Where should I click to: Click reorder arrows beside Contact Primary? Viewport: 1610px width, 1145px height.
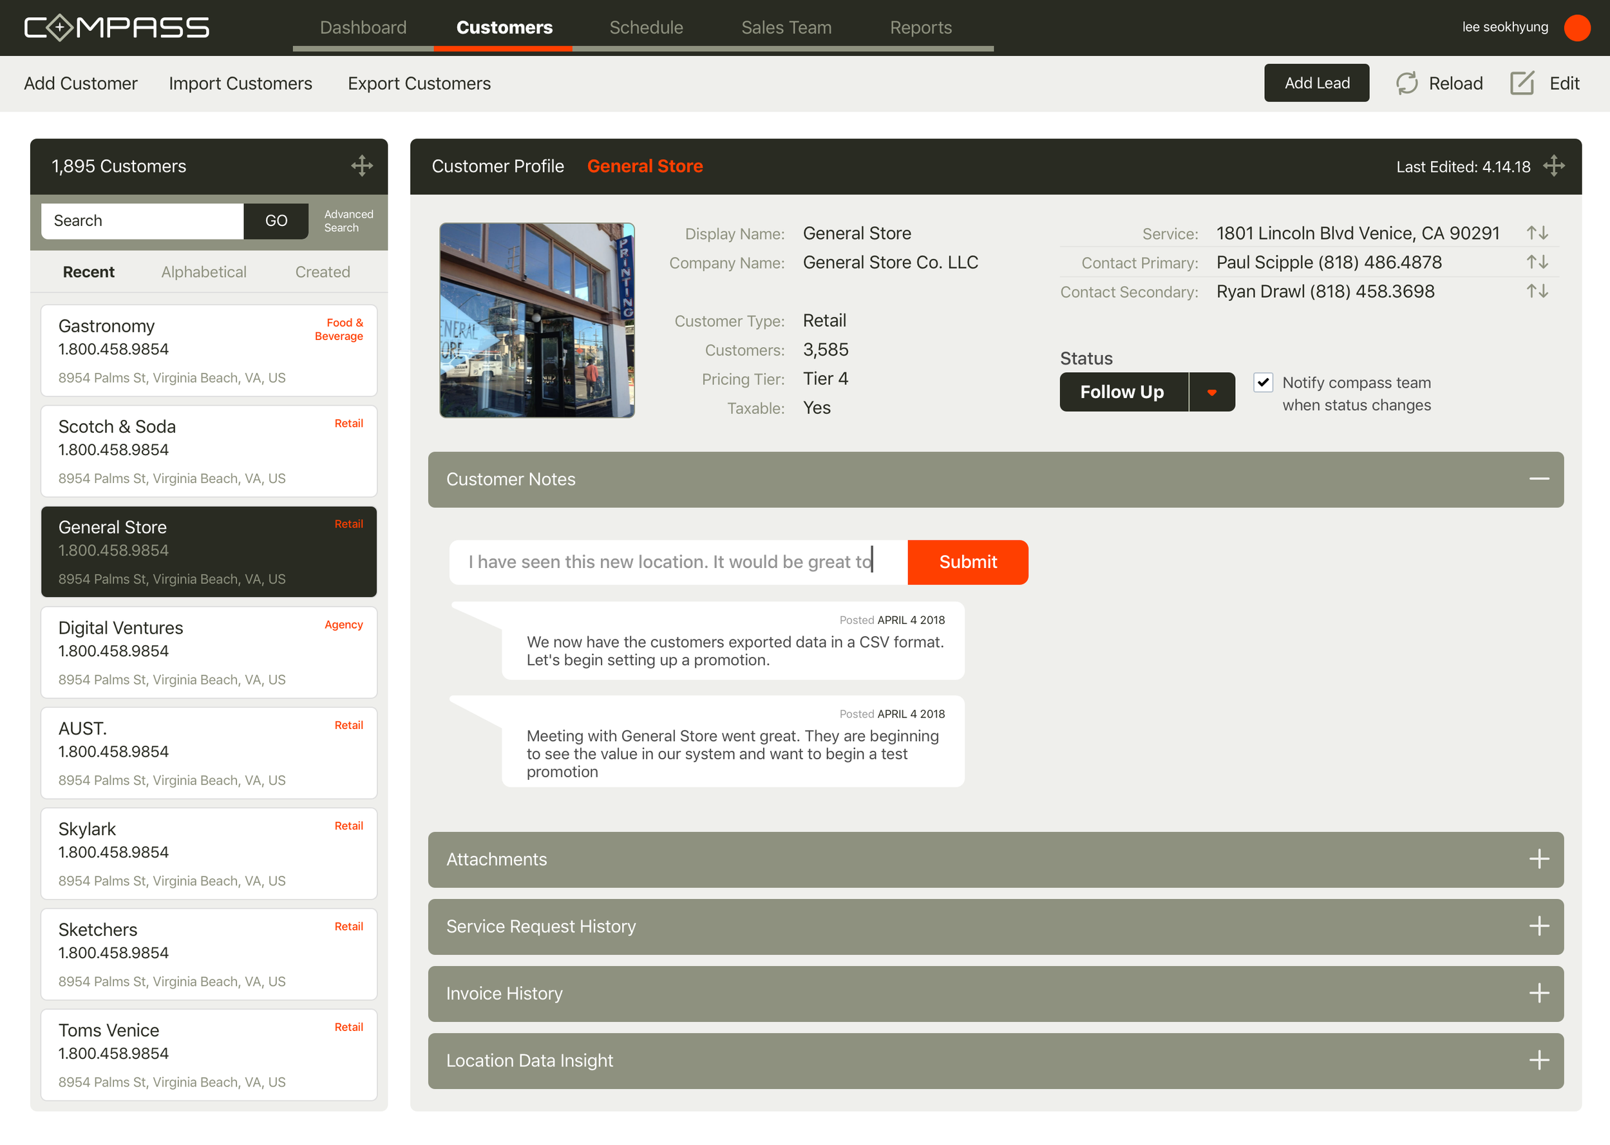click(1537, 262)
